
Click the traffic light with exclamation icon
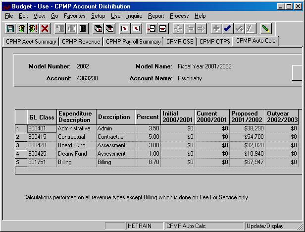(33, 29)
